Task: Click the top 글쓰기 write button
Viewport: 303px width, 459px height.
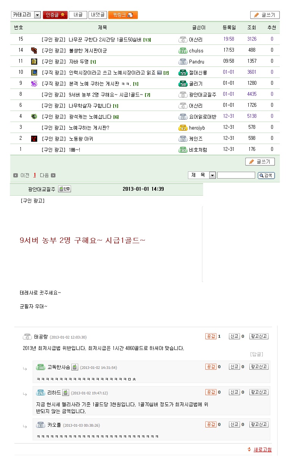Action: pyautogui.click(x=265, y=15)
